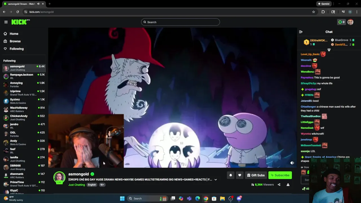
Task: Open ChickenAndy's channel
Action: (24, 118)
